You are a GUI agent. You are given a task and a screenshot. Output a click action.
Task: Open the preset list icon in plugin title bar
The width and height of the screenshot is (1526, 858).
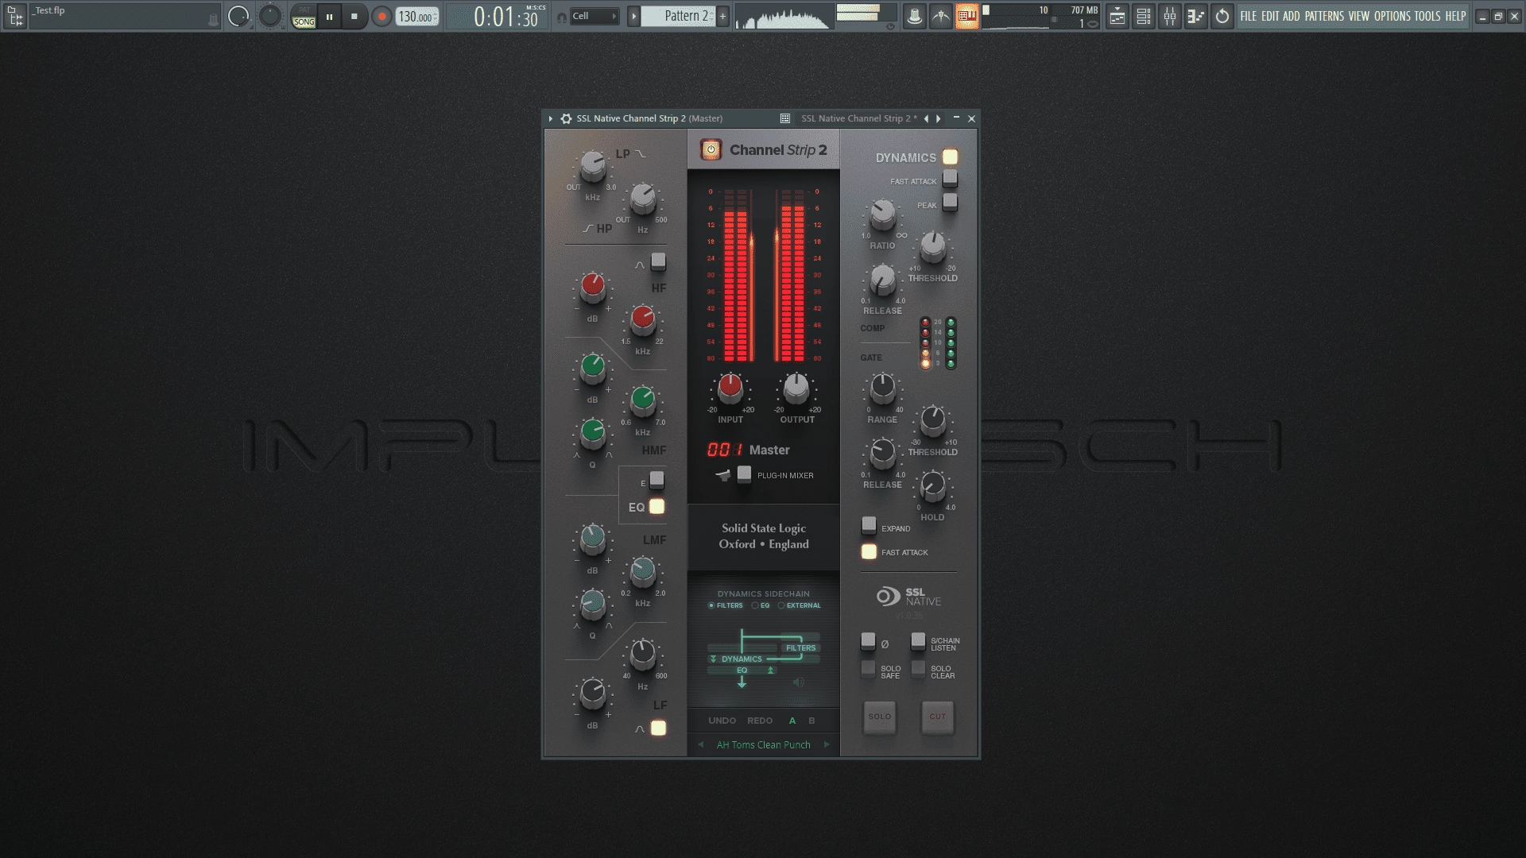point(784,118)
